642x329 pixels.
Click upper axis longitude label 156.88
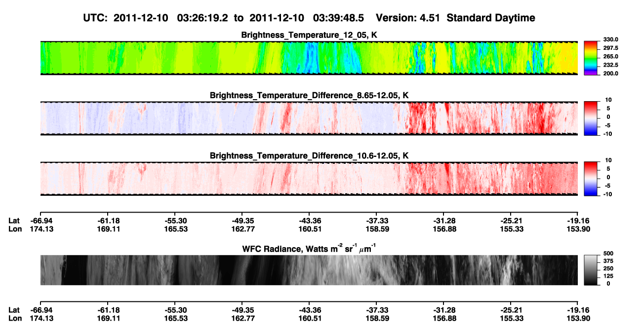(x=443, y=229)
